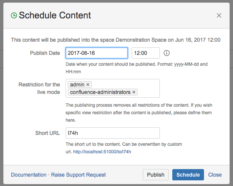The height and width of the screenshot is (186, 233).
Task: Remove the admin restriction tag
Action: 88,85
